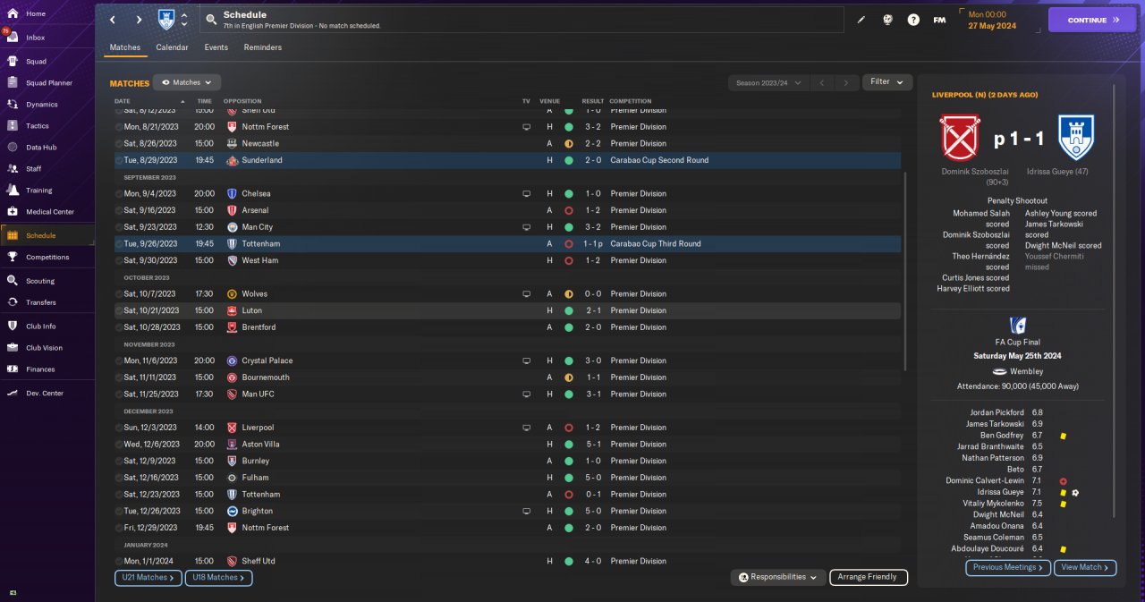Open Staff in the sidebar
This screenshot has height=602, width=1145.
tap(34, 169)
